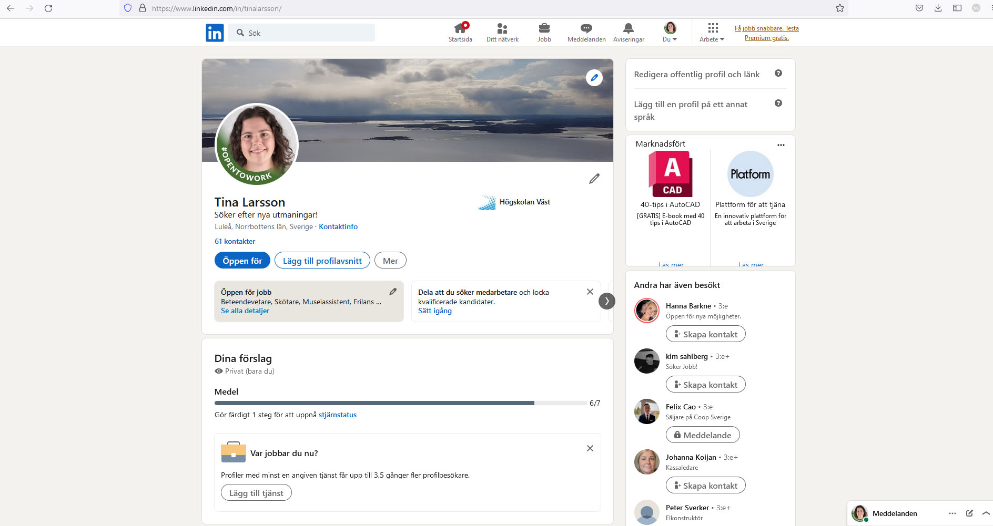This screenshot has width=993, height=526.
Task: Click the browser address bar URL
Action: (x=217, y=8)
